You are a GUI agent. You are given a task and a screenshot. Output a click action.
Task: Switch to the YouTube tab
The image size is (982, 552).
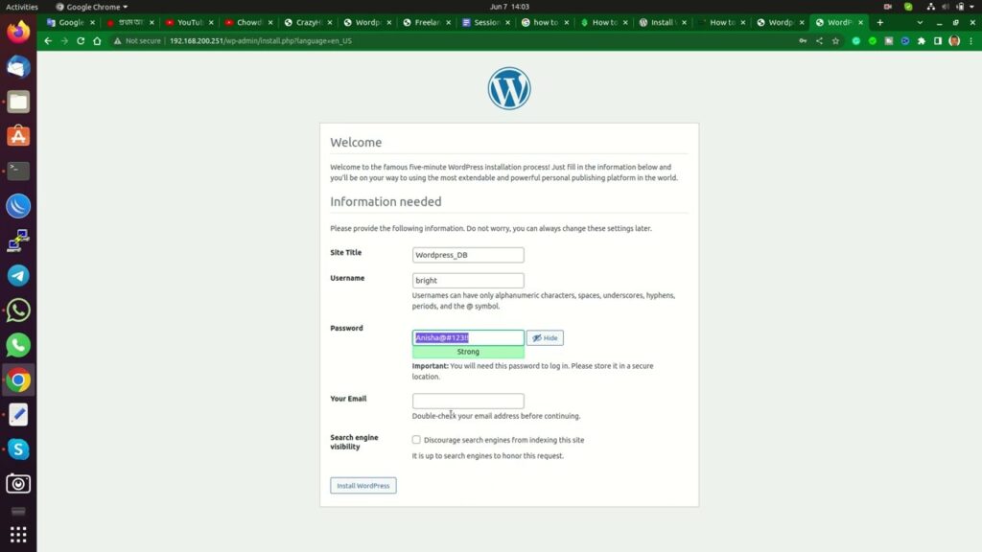189,23
